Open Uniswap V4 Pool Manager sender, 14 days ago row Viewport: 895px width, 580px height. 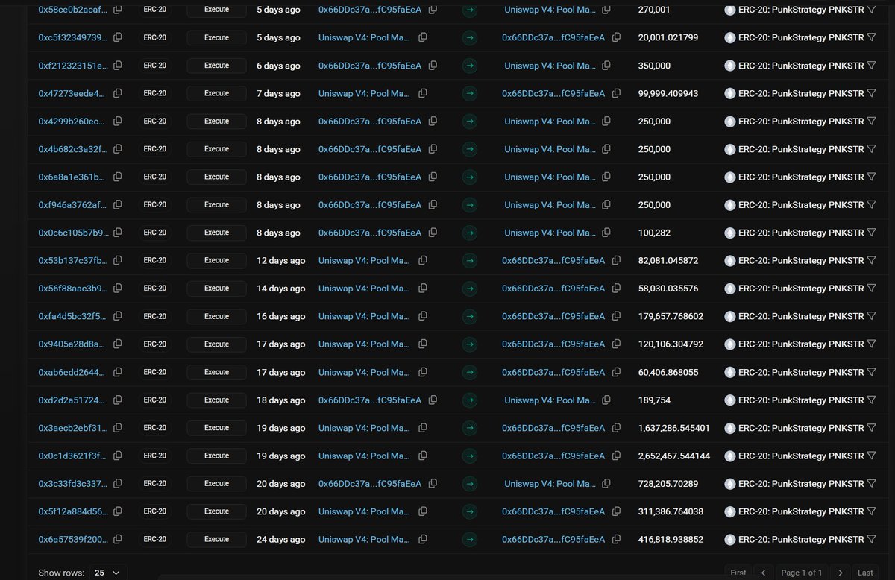(x=364, y=289)
